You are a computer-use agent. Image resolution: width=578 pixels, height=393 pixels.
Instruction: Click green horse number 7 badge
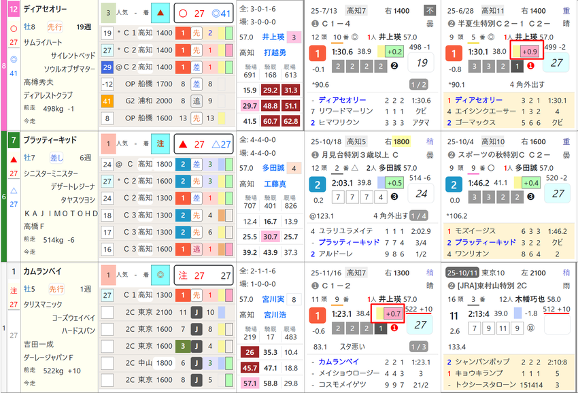coord(14,140)
